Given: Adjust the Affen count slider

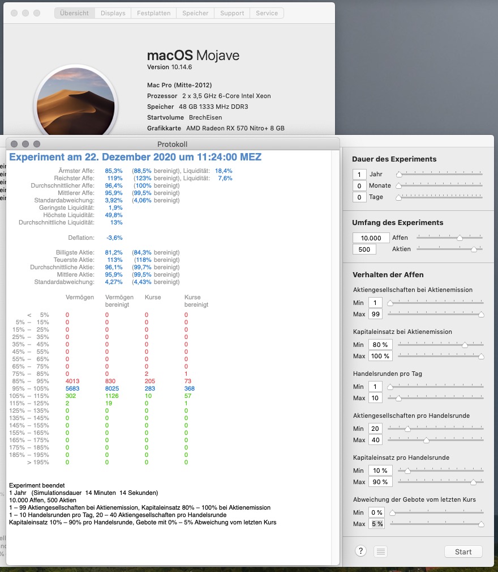Looking at the screenshot, I should tap(449, 238).
